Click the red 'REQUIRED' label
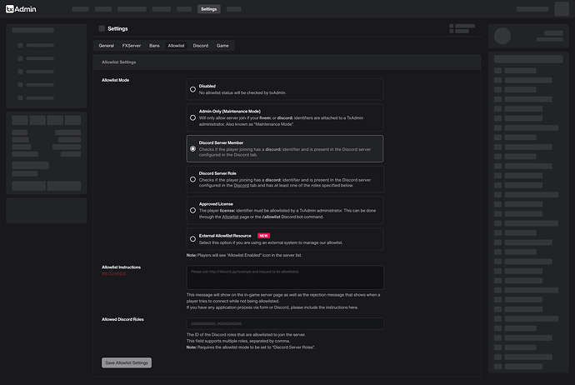The width and height of the screenshot is (575, 385). [114, 274]
